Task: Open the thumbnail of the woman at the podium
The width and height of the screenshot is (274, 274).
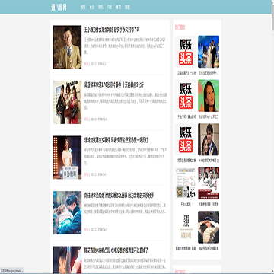Action: coord(67,158)
